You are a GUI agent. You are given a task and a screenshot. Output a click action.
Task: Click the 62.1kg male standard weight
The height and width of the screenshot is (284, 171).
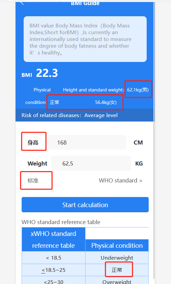click(x=138, y=90)
